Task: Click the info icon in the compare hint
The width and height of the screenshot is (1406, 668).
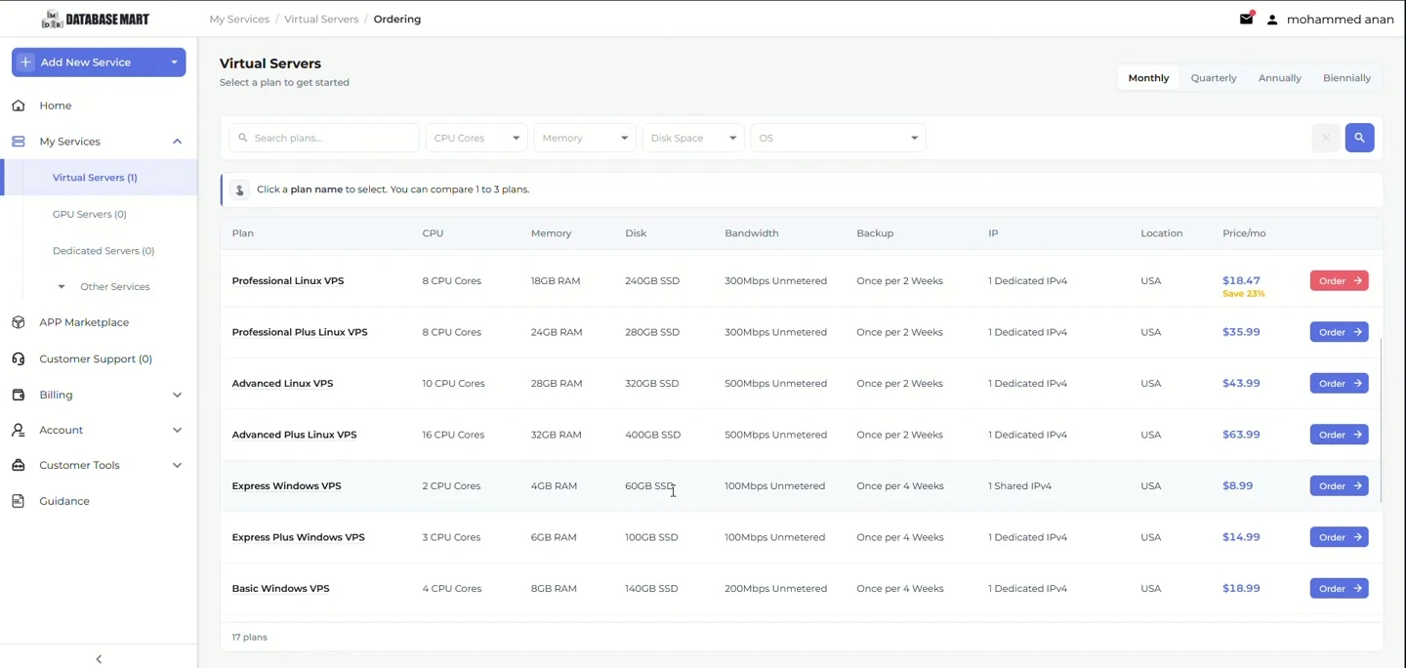Action: (239, 189)
